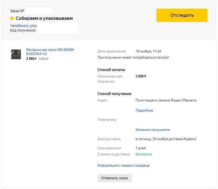The image size is (218, 189).
Task: Click the Подробнее link
Action: tap(144, 110)
